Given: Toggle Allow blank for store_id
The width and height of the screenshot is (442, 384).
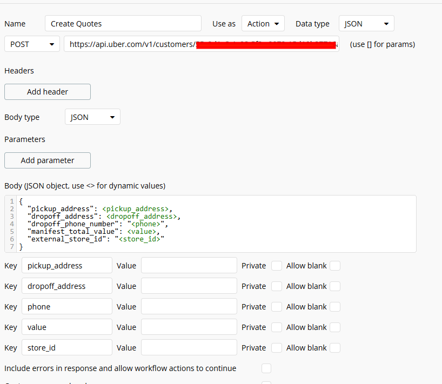Looking at the screenshot, I should click(x=335, y=348).
